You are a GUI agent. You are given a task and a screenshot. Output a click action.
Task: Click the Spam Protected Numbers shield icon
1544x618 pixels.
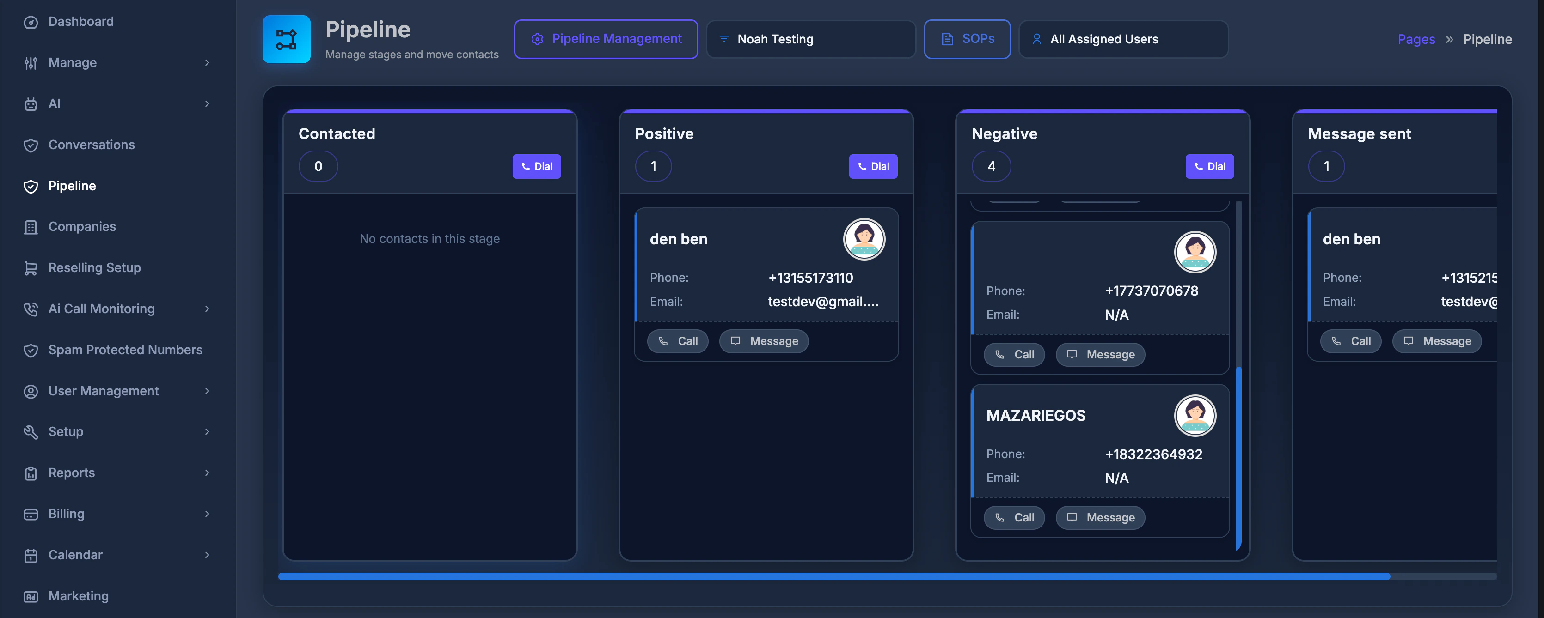31,350
